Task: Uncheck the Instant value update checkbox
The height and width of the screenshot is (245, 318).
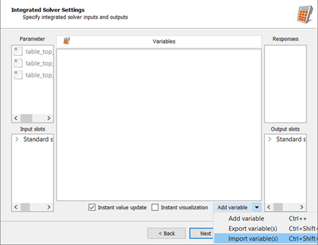Action: coord(92,208)
